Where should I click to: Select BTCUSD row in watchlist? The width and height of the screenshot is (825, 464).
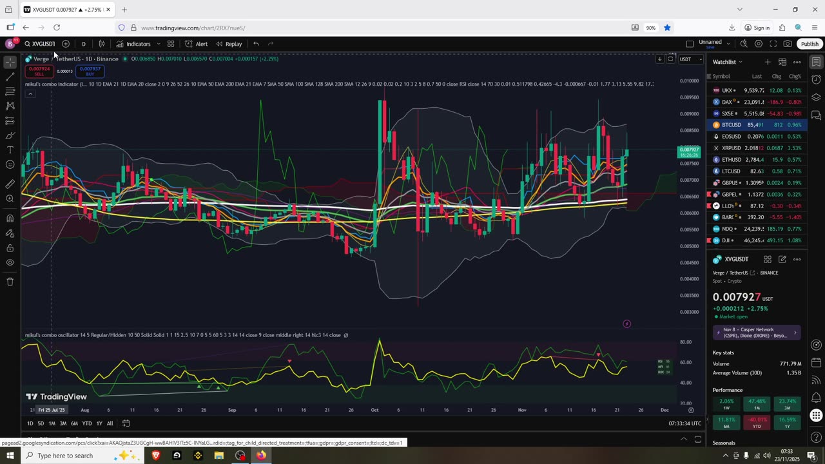[757, 125]
